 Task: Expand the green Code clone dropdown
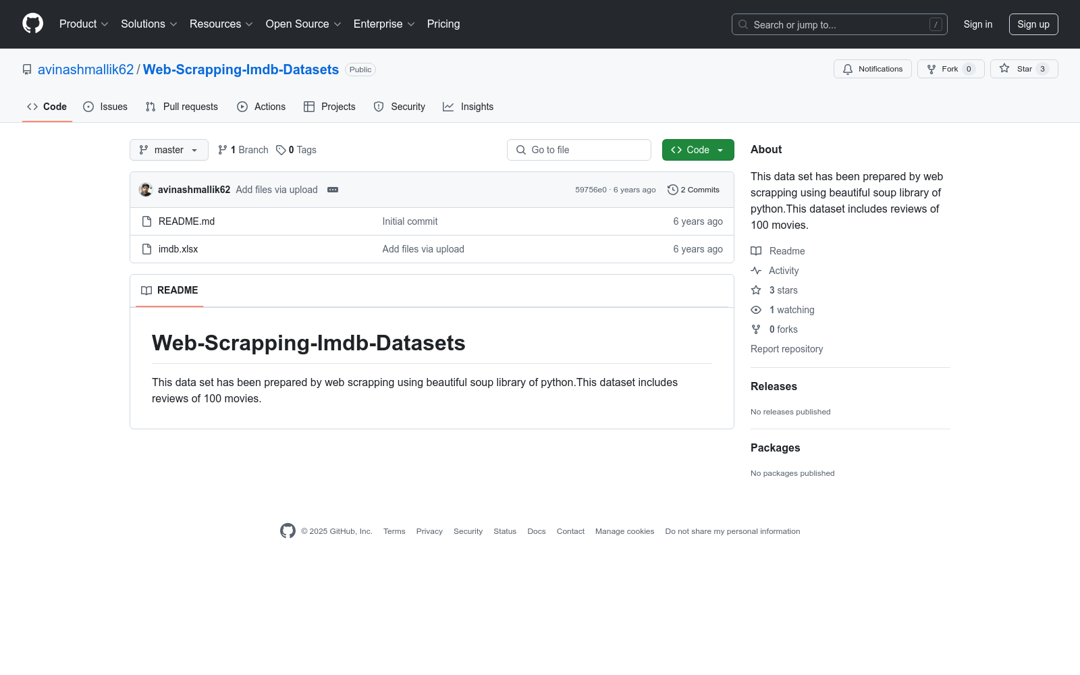698,150
